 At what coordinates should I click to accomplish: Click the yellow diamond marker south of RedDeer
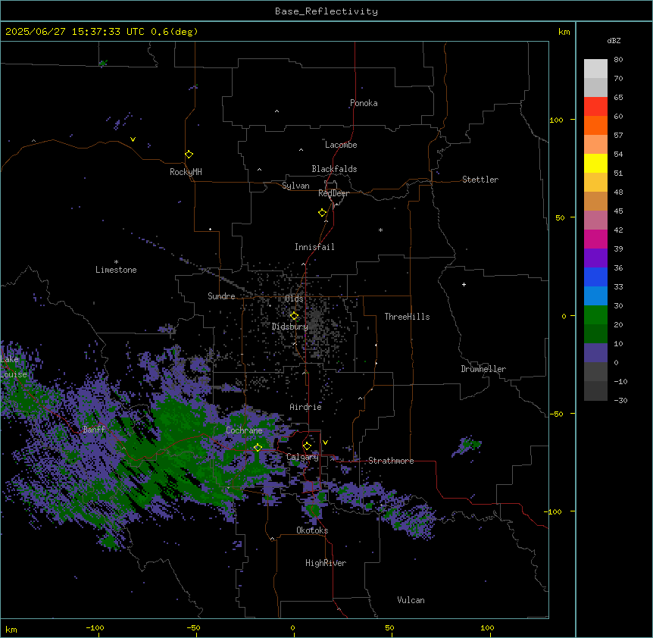pyautogui.click(x=323, y=213)
